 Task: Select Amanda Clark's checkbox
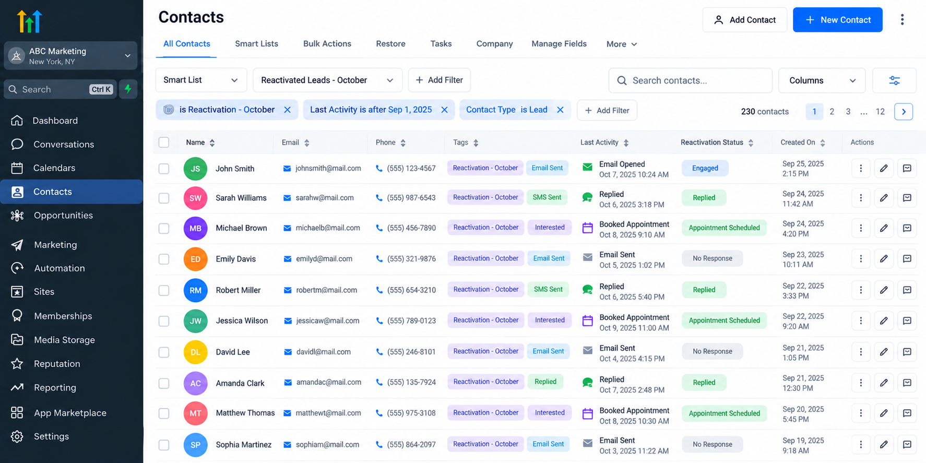pos(164,383)
